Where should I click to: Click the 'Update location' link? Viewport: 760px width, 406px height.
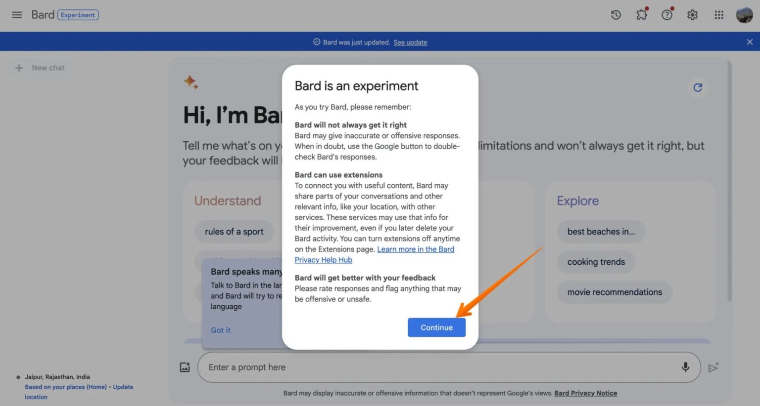tap(123, 387)
